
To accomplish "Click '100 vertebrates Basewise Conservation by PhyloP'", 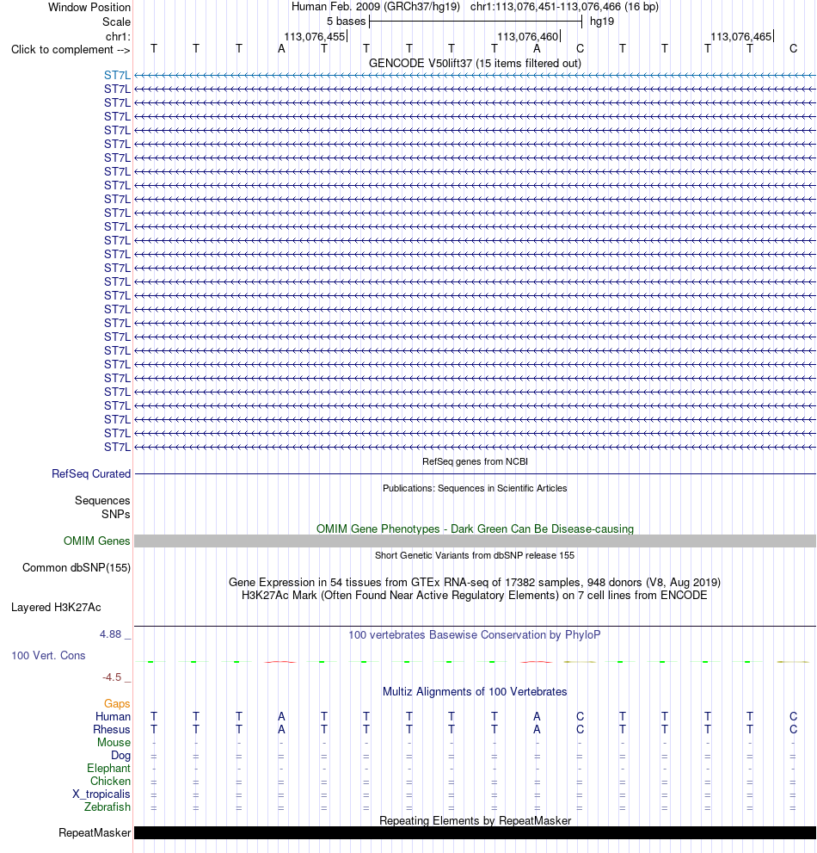I will click(475, 635).
